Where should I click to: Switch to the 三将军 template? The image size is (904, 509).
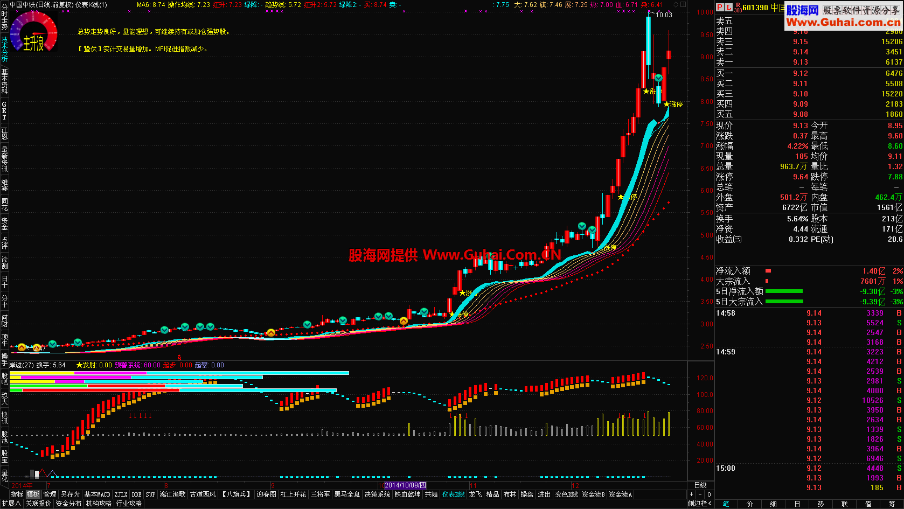(x=321, y=494)
